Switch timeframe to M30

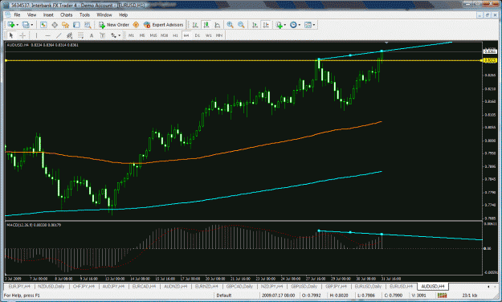(164, 35)
